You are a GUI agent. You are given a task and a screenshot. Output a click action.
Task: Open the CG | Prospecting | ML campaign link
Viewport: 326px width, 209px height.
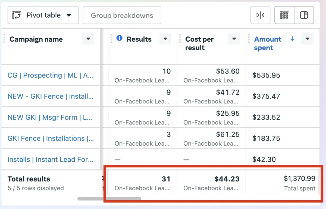(x=51, y=75)
